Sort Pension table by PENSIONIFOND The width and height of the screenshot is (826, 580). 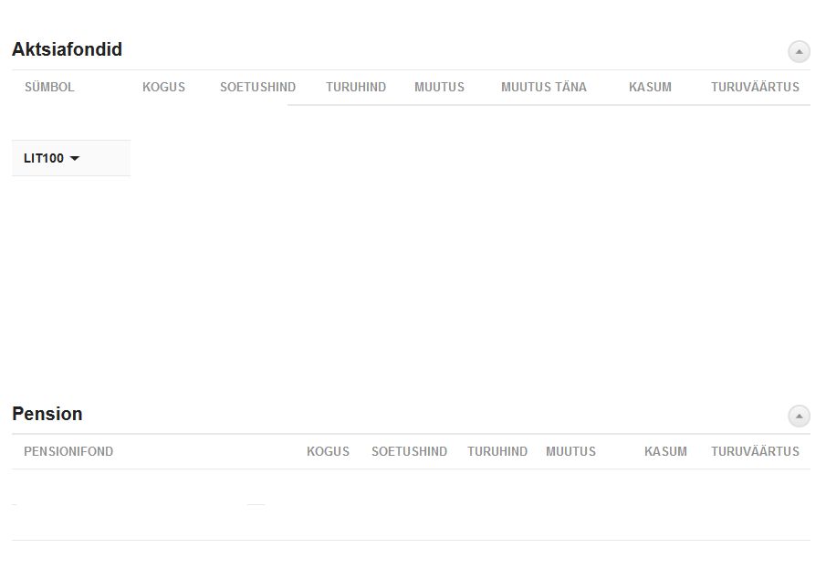(68, 452)
